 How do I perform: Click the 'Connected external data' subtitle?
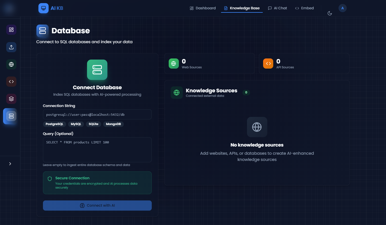(205, 96)
